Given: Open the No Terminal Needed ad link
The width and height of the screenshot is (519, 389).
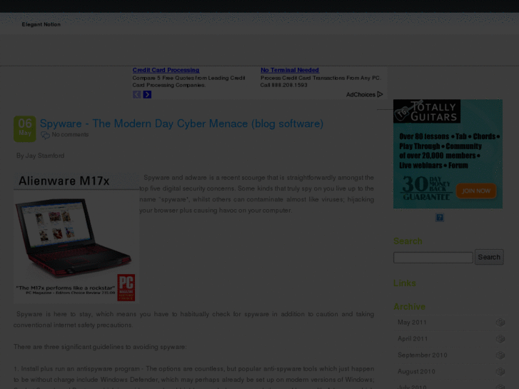Looking at the screenshot, I should click(290, 70).
